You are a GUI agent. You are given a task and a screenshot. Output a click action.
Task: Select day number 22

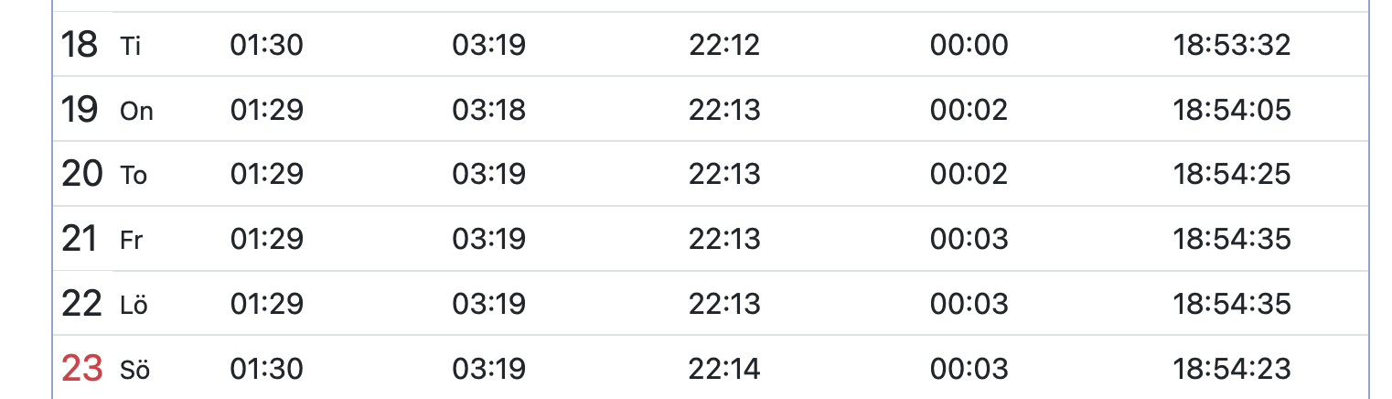coord(81,304)
